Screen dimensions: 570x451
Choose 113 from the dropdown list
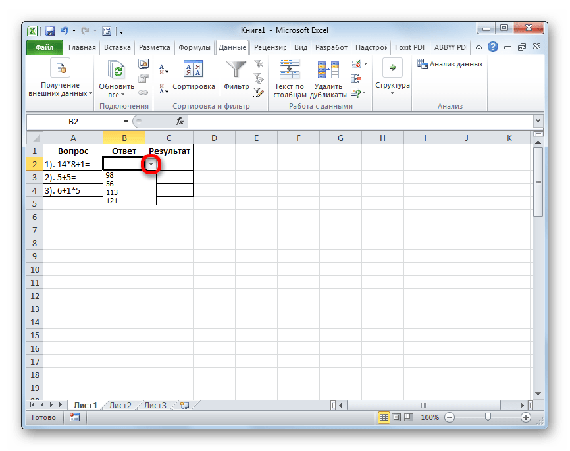pyautogui.click(x=130, y=192)
